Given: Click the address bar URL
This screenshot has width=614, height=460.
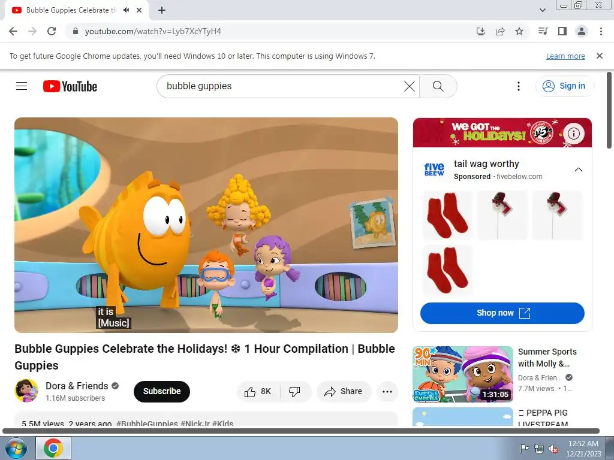Looking at the screenshot, I should (153, 31).
